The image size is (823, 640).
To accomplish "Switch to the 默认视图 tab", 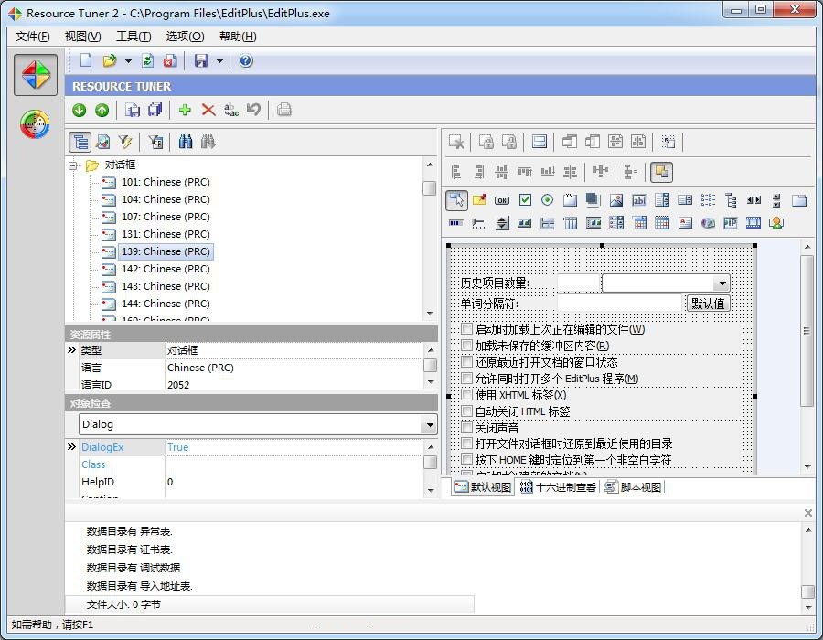I will tap(483, 486).
